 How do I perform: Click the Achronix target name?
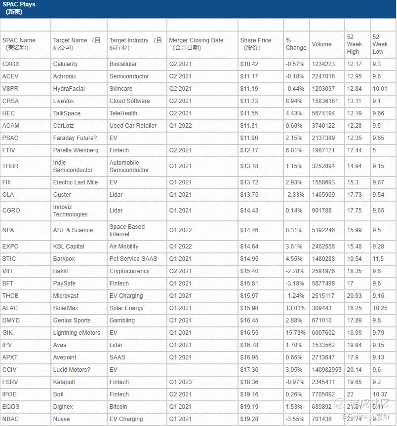point(65,76)
